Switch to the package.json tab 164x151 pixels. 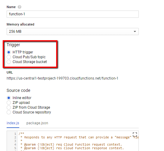(x=37, y=123)
